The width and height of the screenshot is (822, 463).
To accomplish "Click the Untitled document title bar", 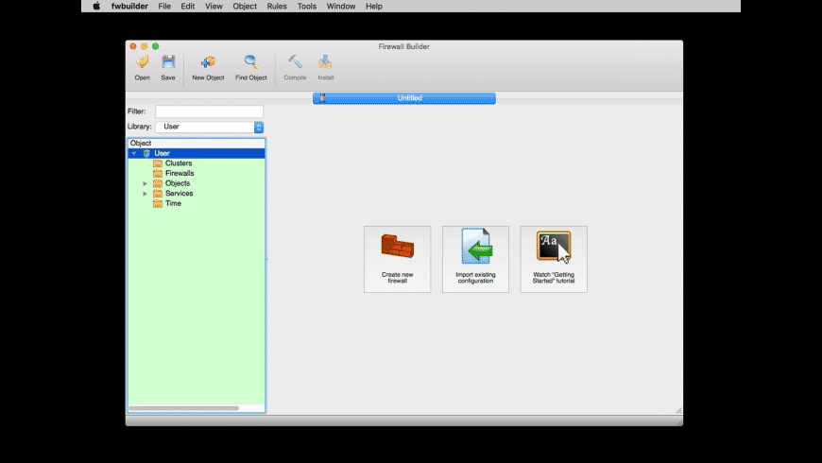I will coord(404,98).
